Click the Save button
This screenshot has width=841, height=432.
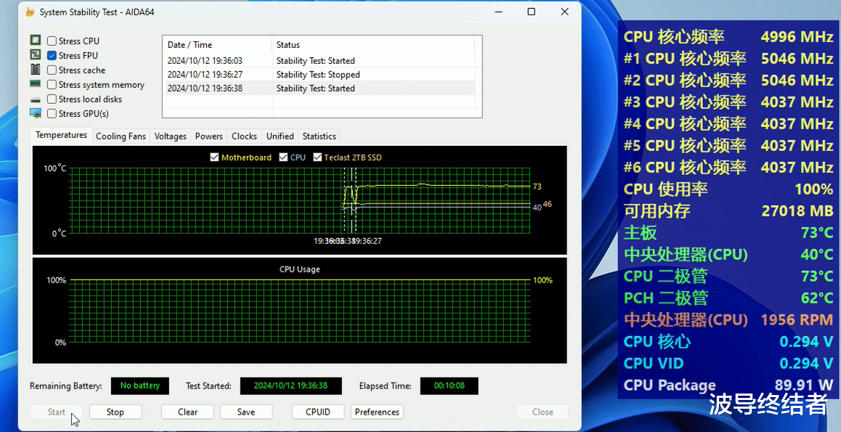246,412
